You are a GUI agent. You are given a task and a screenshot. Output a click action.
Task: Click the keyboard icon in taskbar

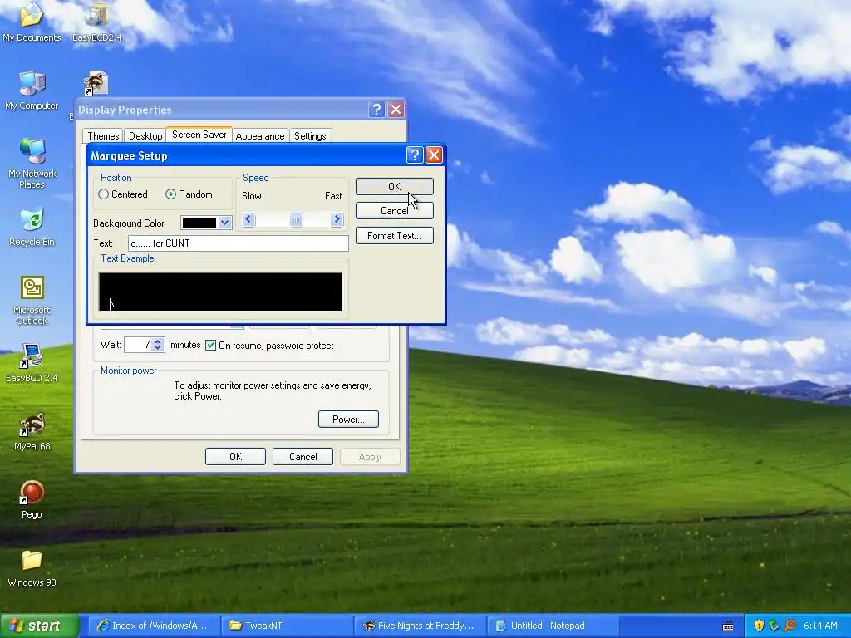pos(728,626)
